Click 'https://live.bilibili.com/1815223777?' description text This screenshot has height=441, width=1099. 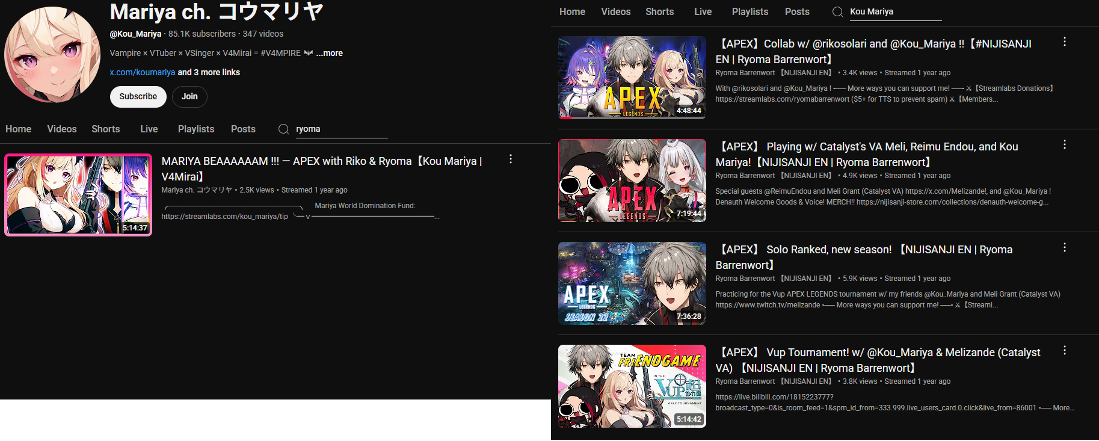pos(775,397)
